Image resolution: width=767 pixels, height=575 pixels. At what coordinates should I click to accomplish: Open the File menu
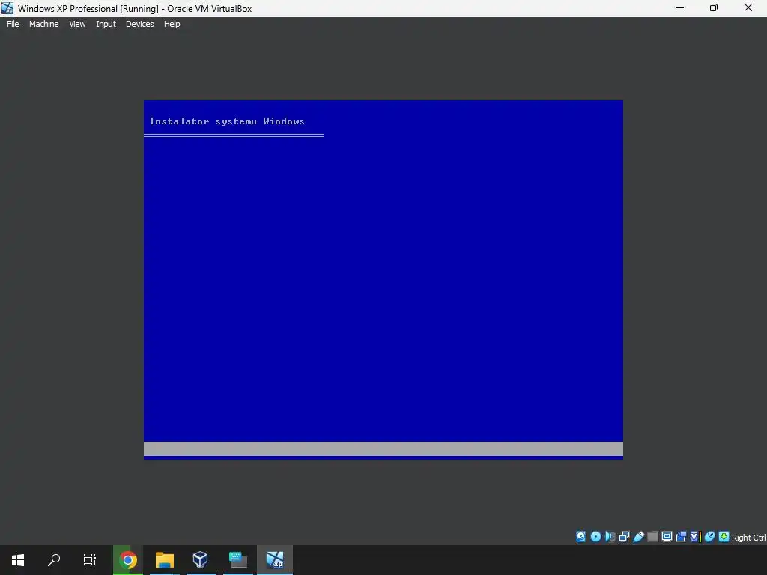pos(13,24)
